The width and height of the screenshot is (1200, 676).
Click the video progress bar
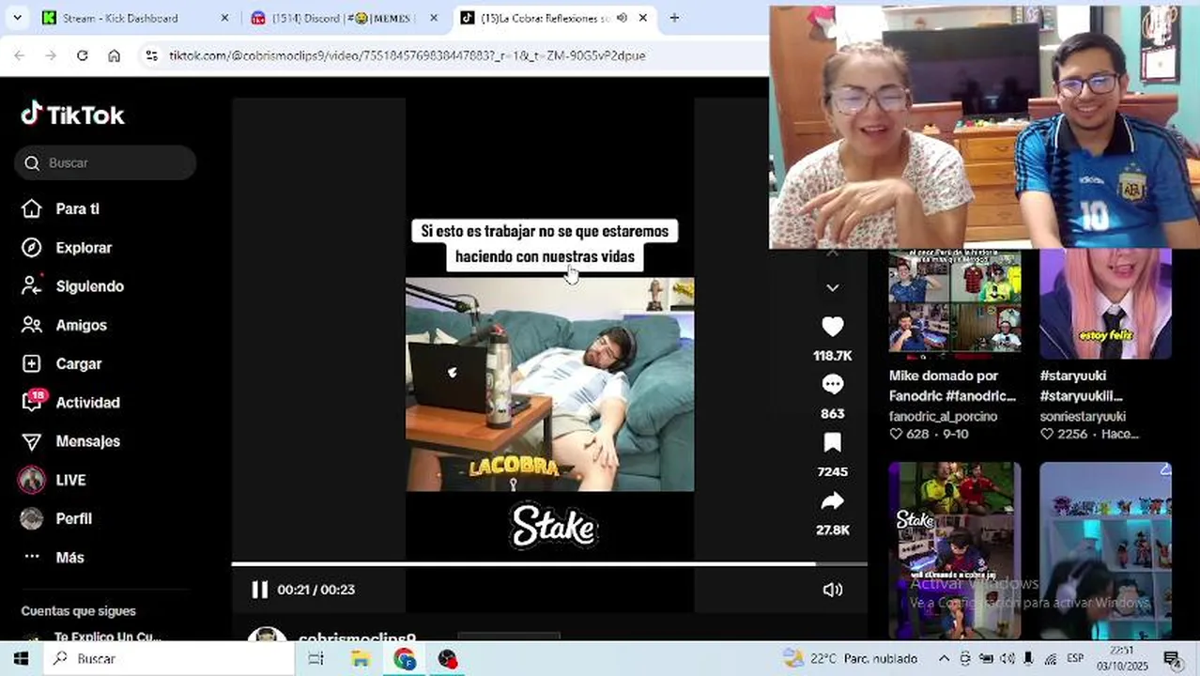[549, 564]
